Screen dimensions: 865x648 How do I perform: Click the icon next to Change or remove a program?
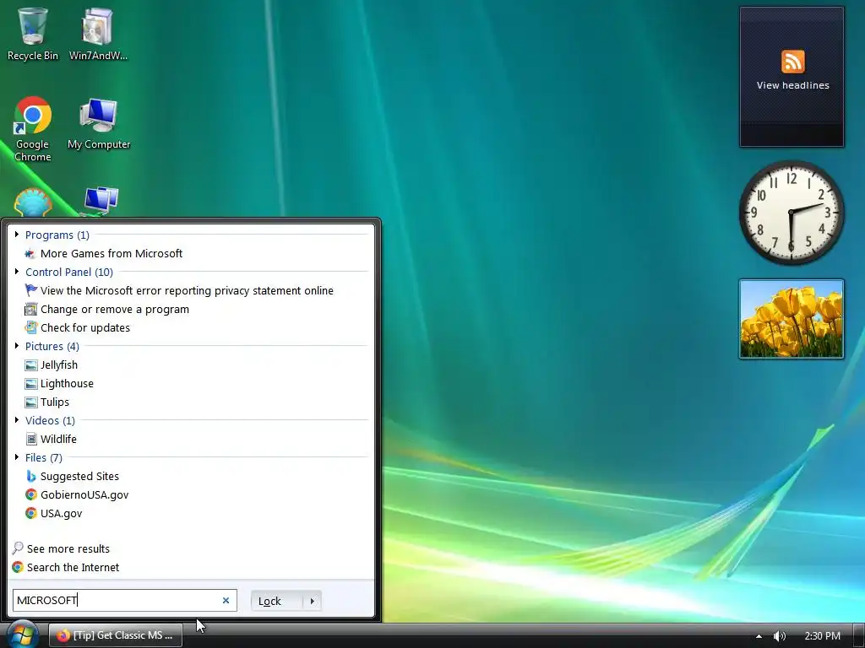click(x=31, y=309)
